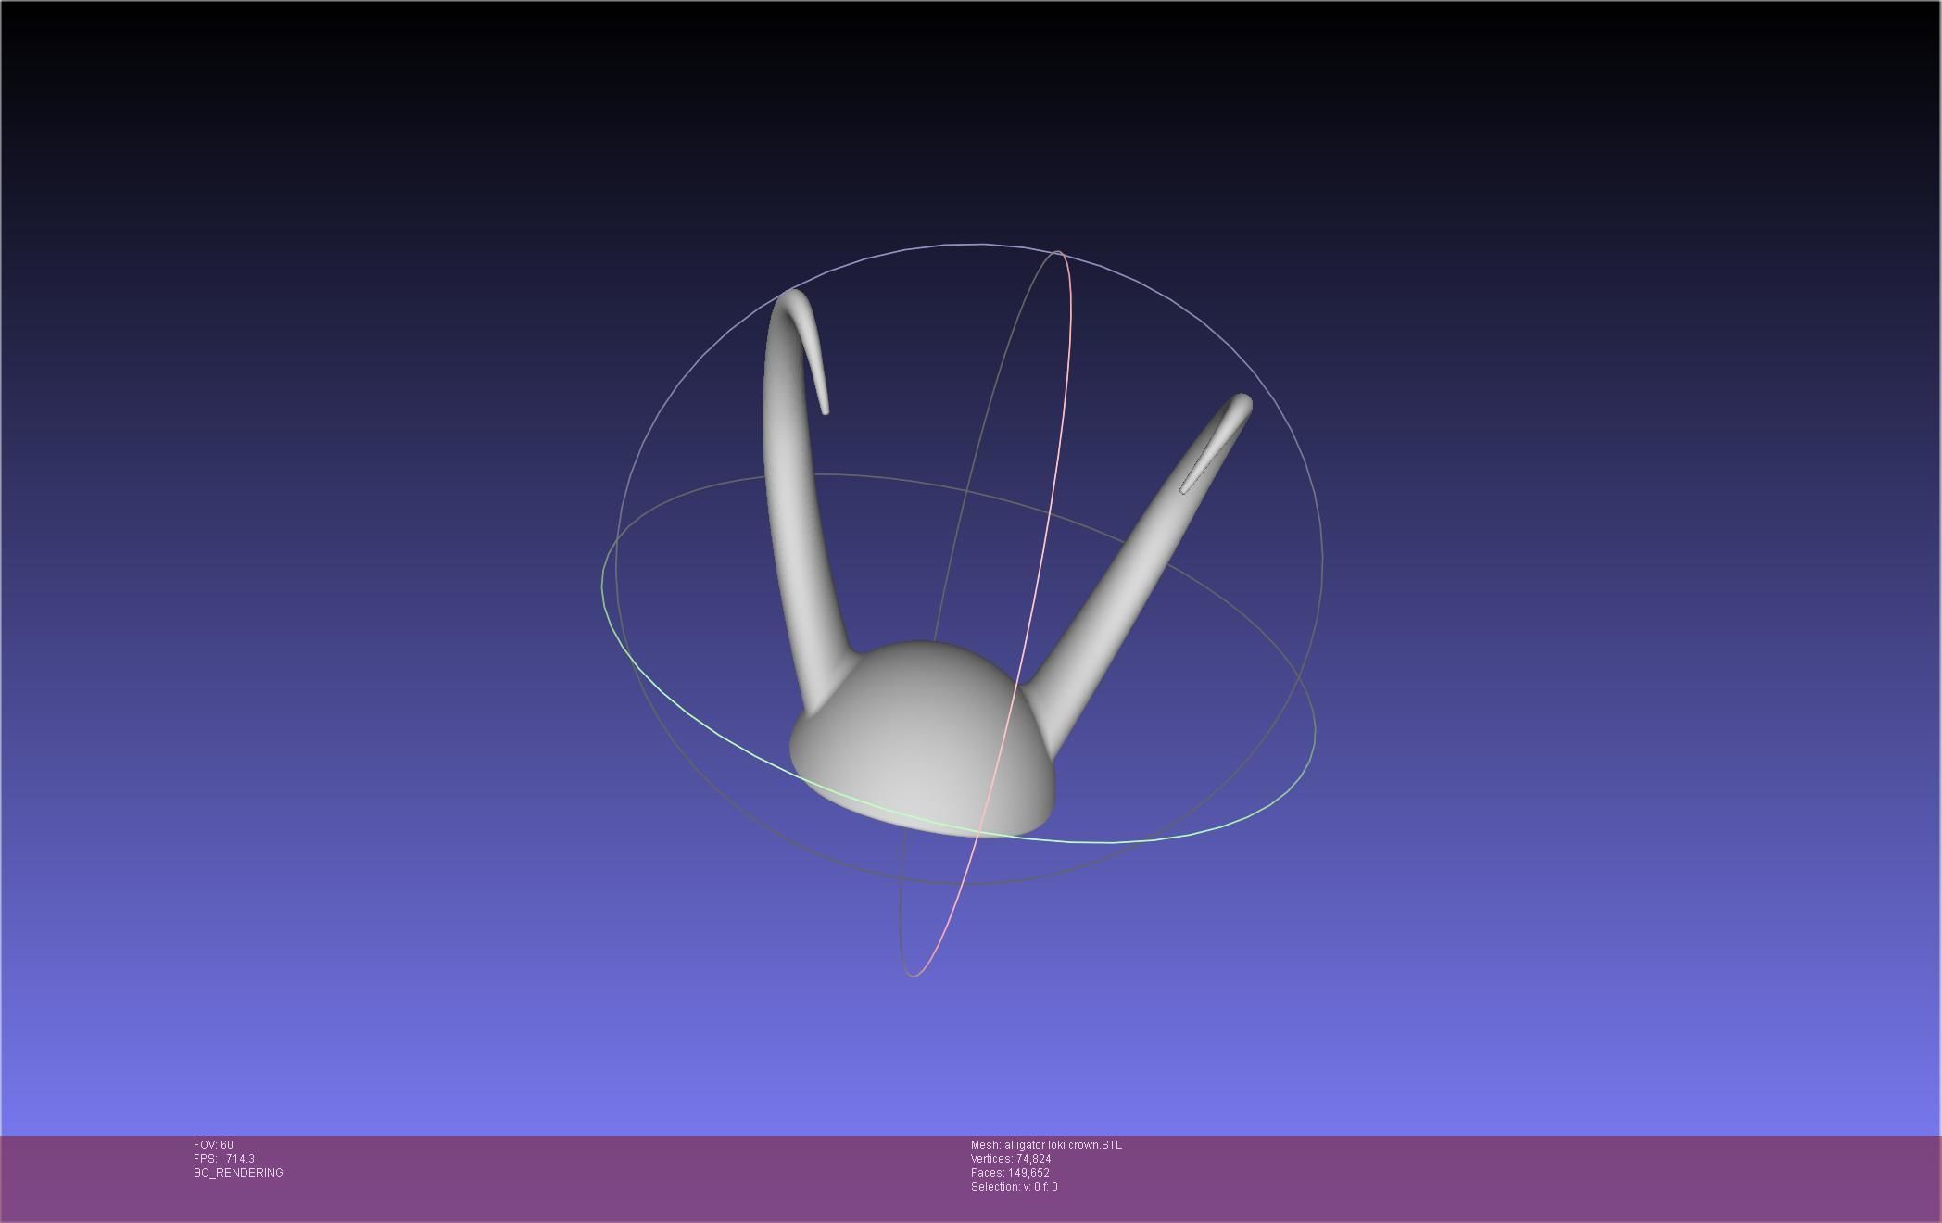Click the BO_RENDERING label
This screenshot has width=1942, height=1223.
coord(238,1173)
